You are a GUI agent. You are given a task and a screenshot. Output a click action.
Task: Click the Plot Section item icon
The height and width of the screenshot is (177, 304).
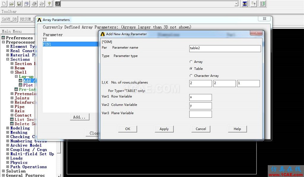coord(20,85)
